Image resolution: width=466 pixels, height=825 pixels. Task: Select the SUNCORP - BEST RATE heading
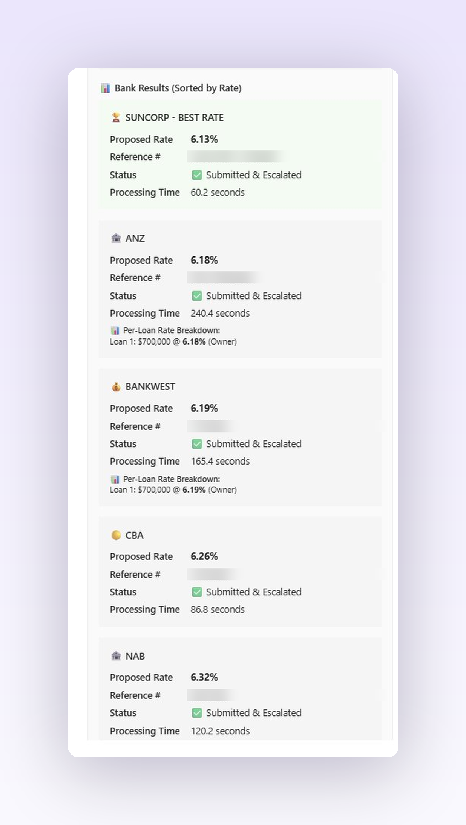click(174, 118)
